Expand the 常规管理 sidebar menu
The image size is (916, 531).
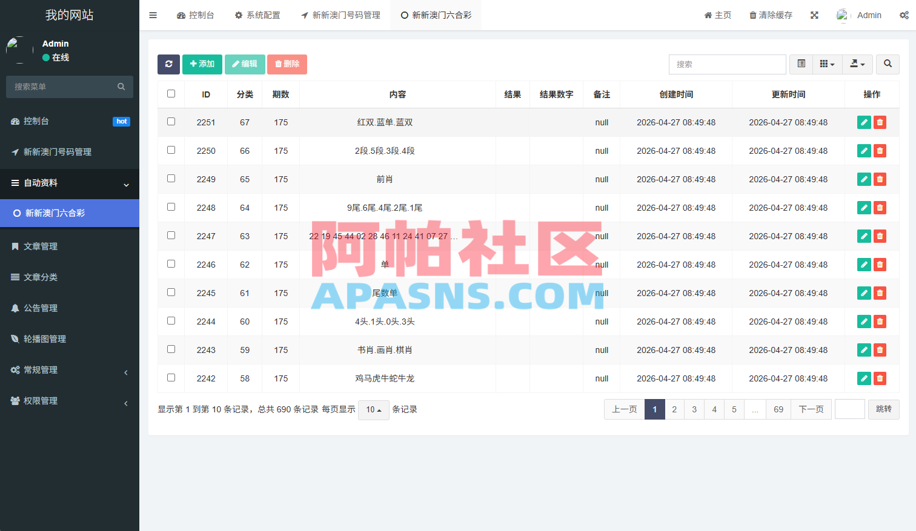(70, 370)
